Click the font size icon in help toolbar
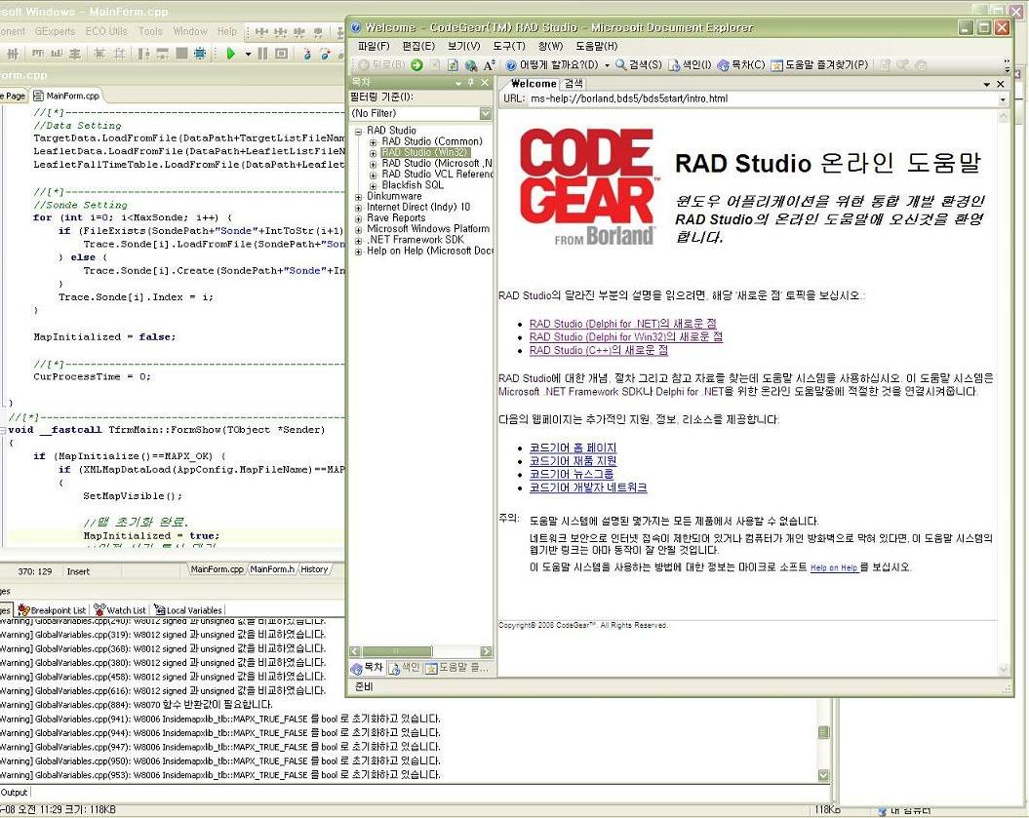The image size is (1029, 818). tap(490, 65)
